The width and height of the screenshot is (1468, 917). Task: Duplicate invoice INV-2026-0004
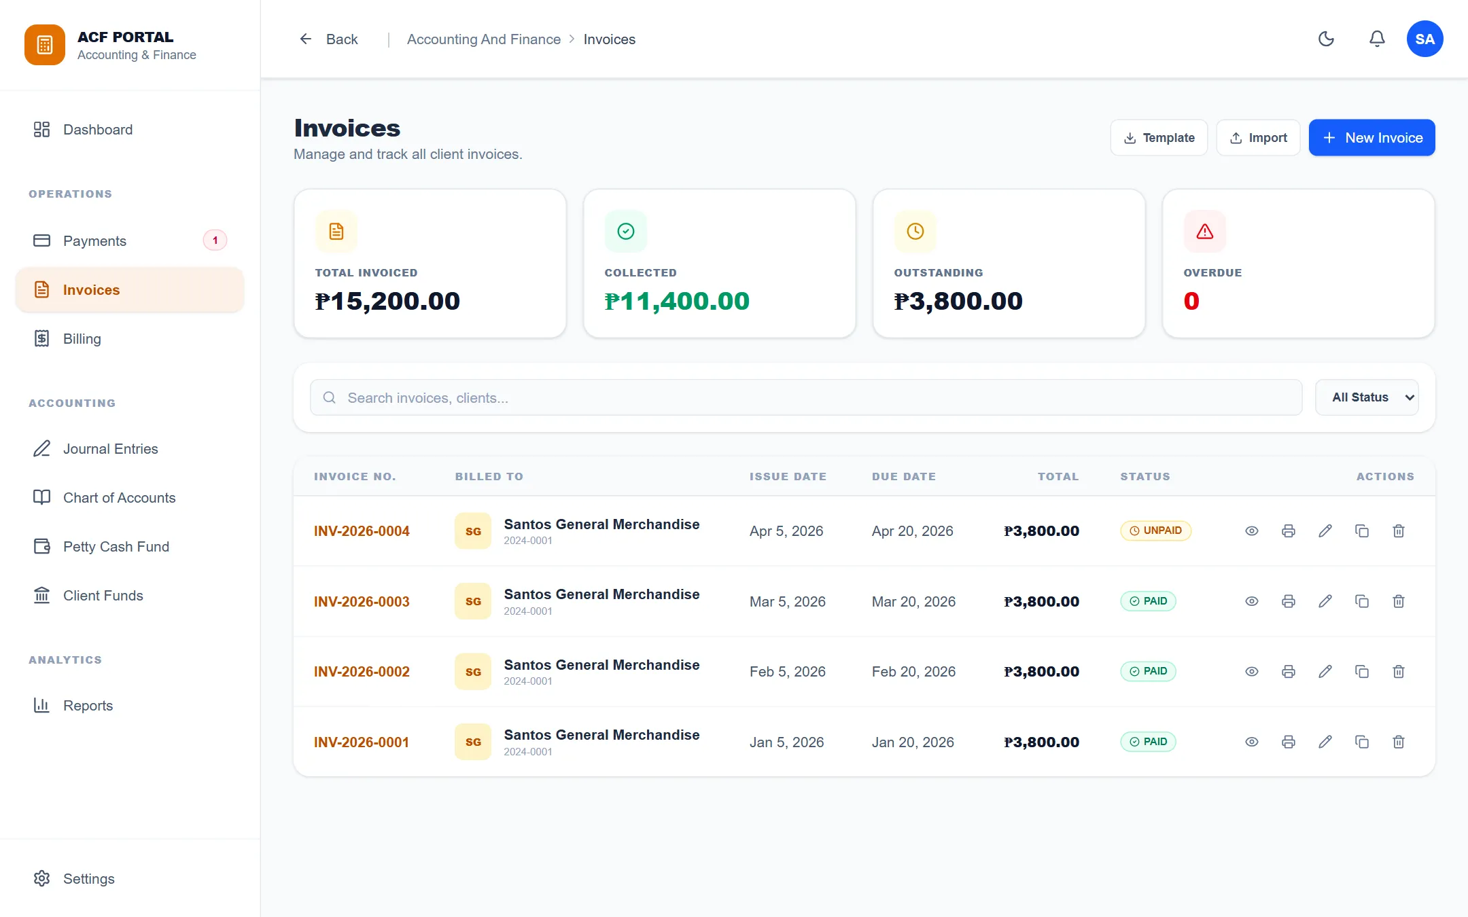tap(1362, 531)
